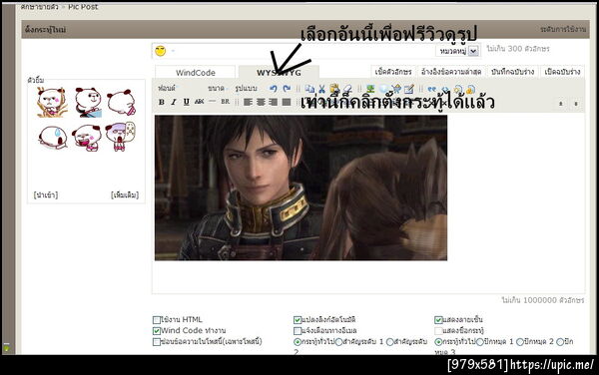
Task: Insert purple-haired panda with sign emoticon
Action: 120,137
